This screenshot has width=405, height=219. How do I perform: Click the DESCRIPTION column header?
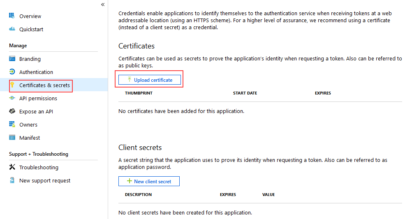coord(139,195)
